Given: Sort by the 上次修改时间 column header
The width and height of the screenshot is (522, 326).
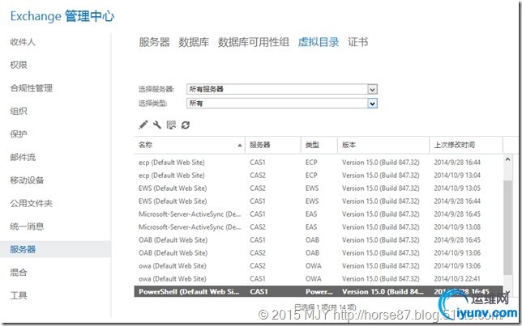Looking at the screenshot, I should pos(466,145).
